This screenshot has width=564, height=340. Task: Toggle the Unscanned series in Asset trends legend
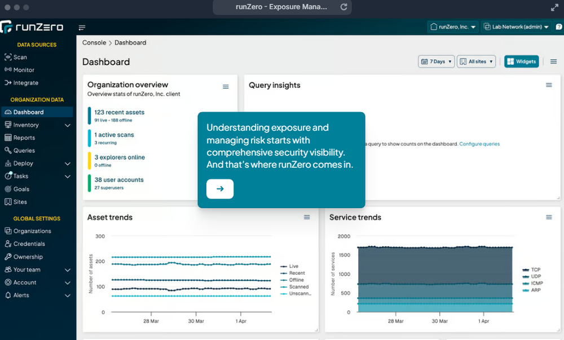pyautogui.click(x=296, y=294)
